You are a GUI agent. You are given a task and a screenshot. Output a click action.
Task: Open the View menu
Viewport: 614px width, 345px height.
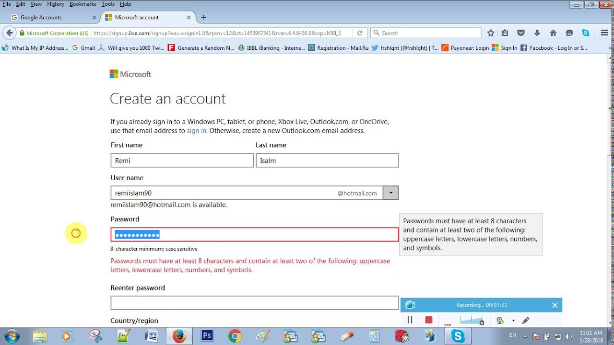tap(36, 4)
